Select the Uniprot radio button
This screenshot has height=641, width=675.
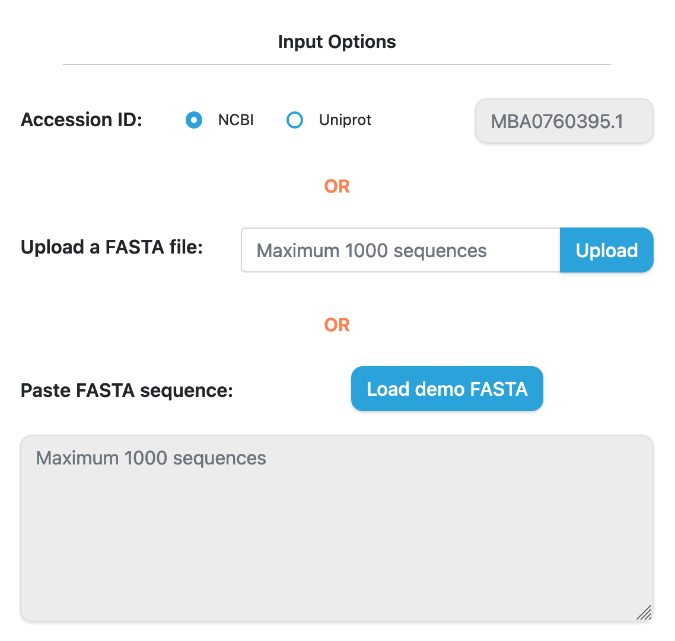(294, 120)
